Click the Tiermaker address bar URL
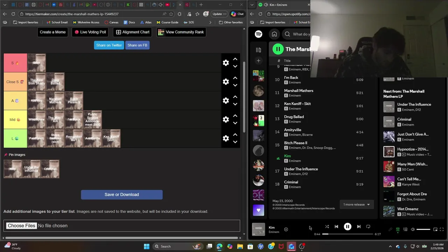Viewport: 448px width, 252px height. pos(72,14)
